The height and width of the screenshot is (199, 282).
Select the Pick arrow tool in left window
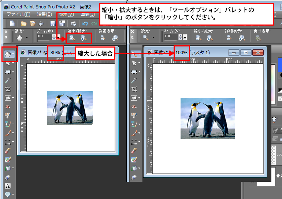pos(8,63)
